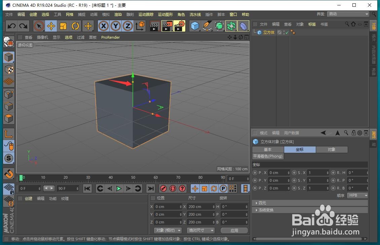Open the 文件 main menu
Image resolution: width=380 pixels, height=245 pixels.
click(x=9, y=14)
